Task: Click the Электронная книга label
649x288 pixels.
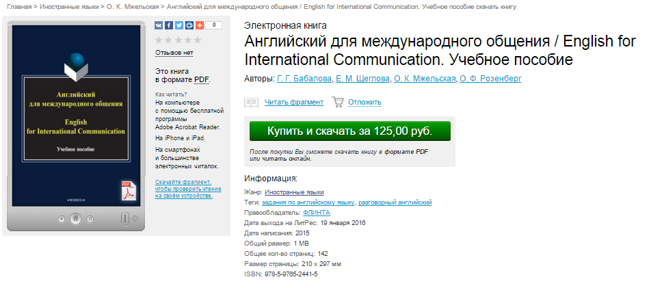Action: click(285, 26)
